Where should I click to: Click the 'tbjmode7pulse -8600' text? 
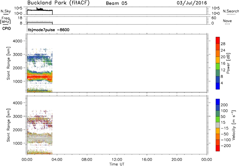tap(49, 30)
